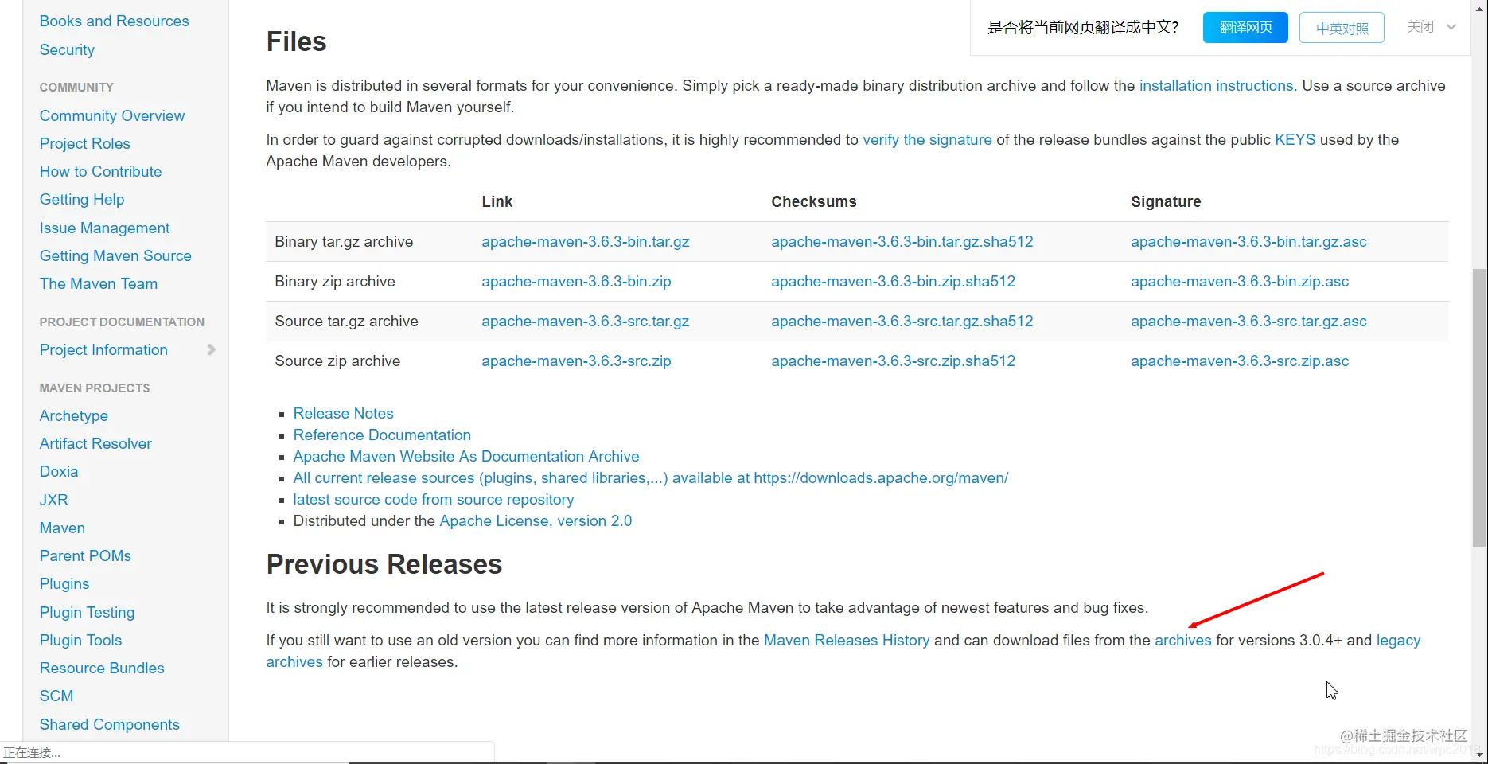Open the Shared Components link
The image size is (1488, 764).
point(110,724)
